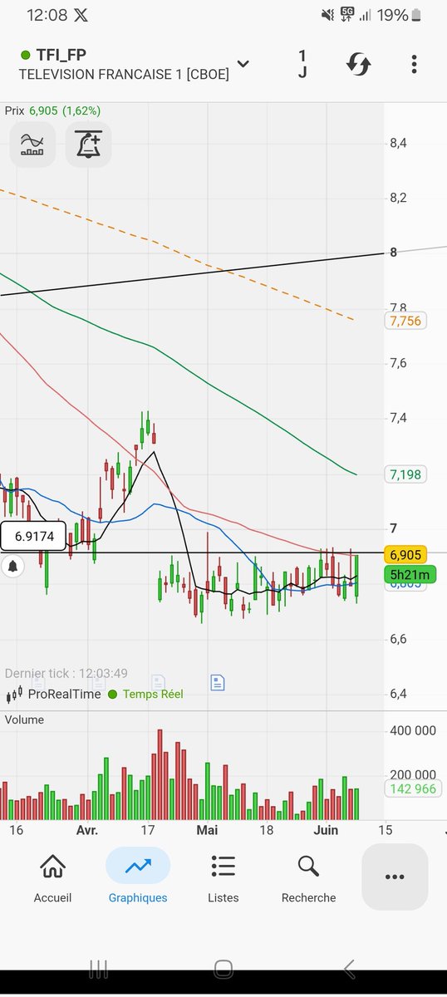
Task: Tap the Temps Réel status label
Action: [152, 694]
